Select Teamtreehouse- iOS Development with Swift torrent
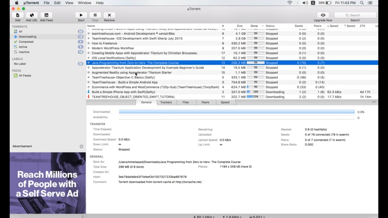 pos(232,38)
